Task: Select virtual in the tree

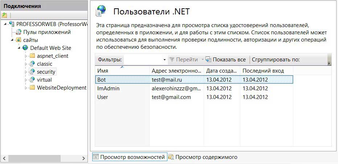Action: [x=44, y=80]
